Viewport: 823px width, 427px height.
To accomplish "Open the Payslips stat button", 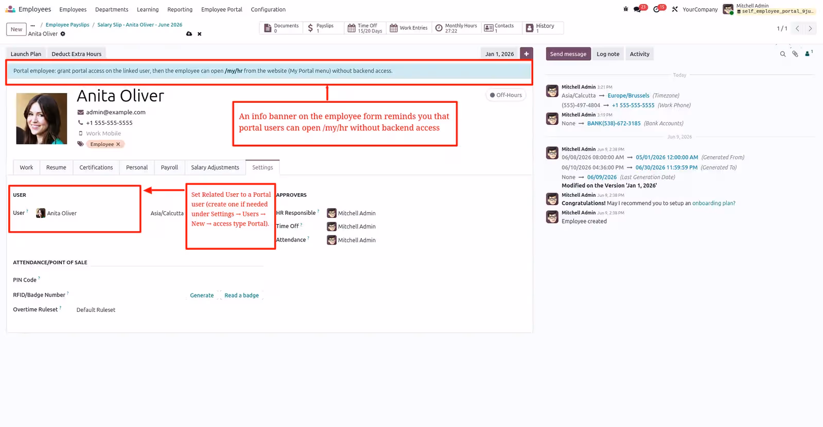I will pyautogui.click(x=323, y=28).
